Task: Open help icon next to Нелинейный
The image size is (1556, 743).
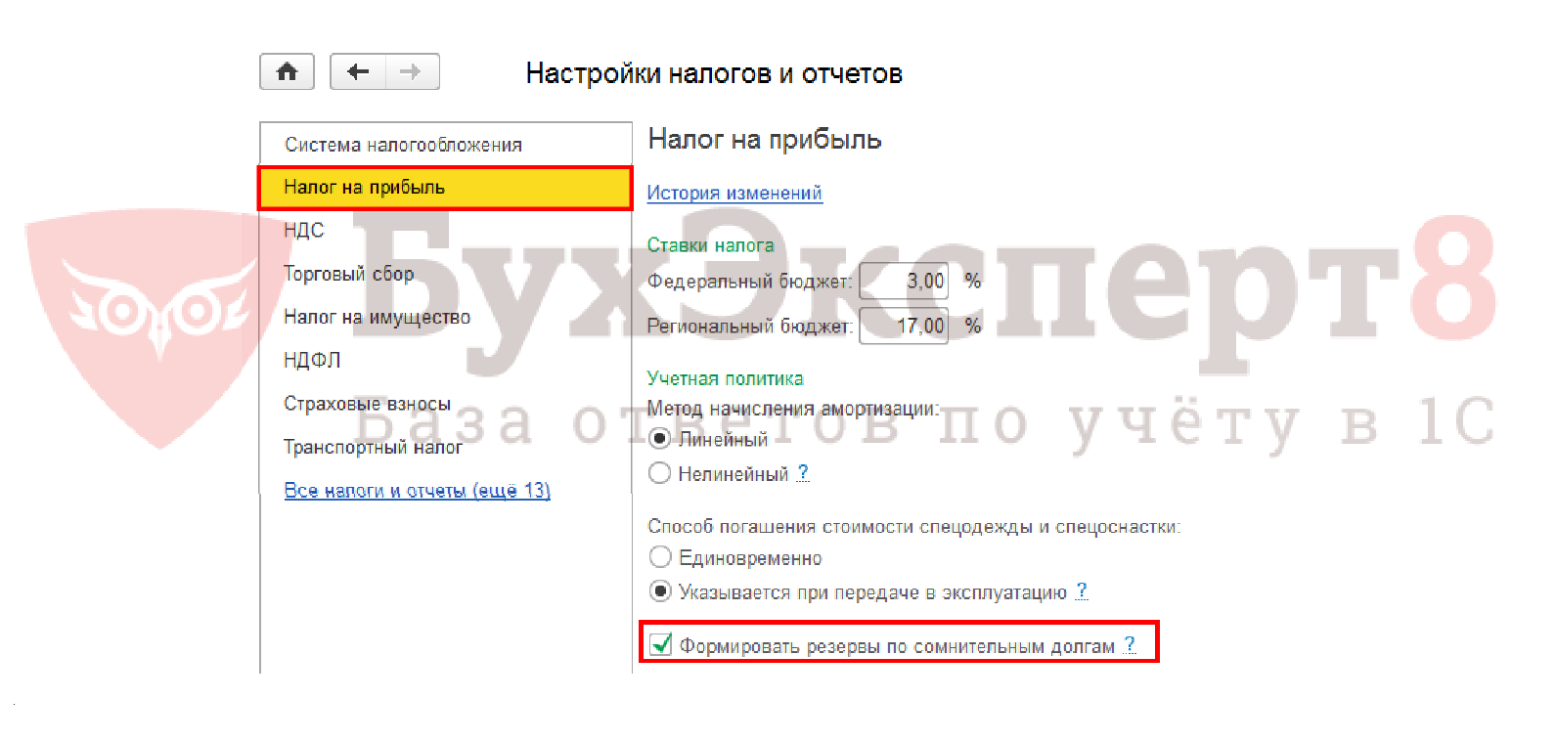Action: pos(803,473)
